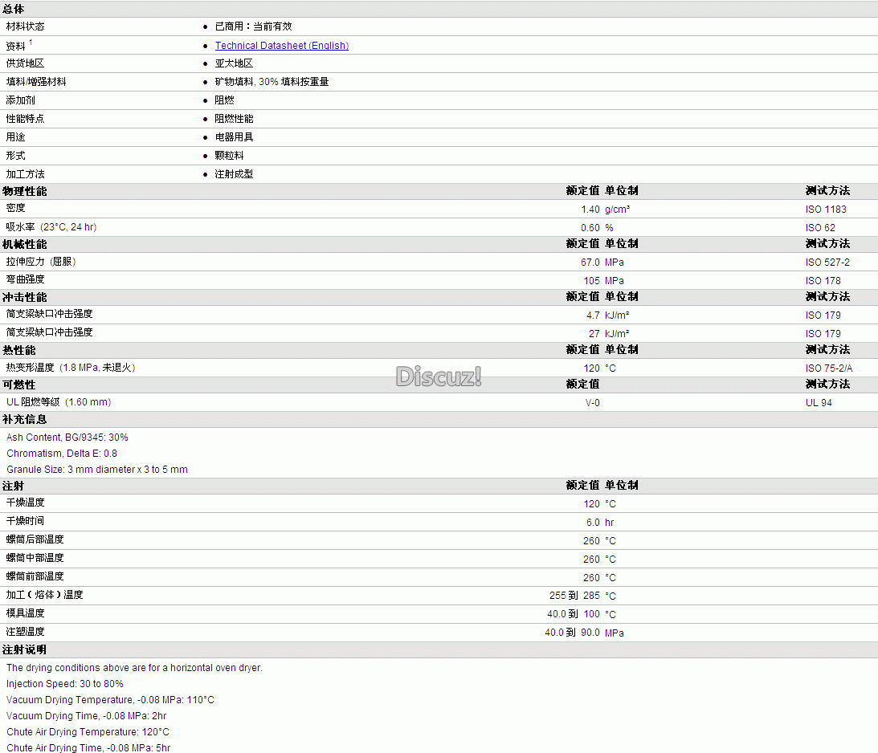Click the 模具温度 label
The image size is (878, 753).
coord(25,613)
